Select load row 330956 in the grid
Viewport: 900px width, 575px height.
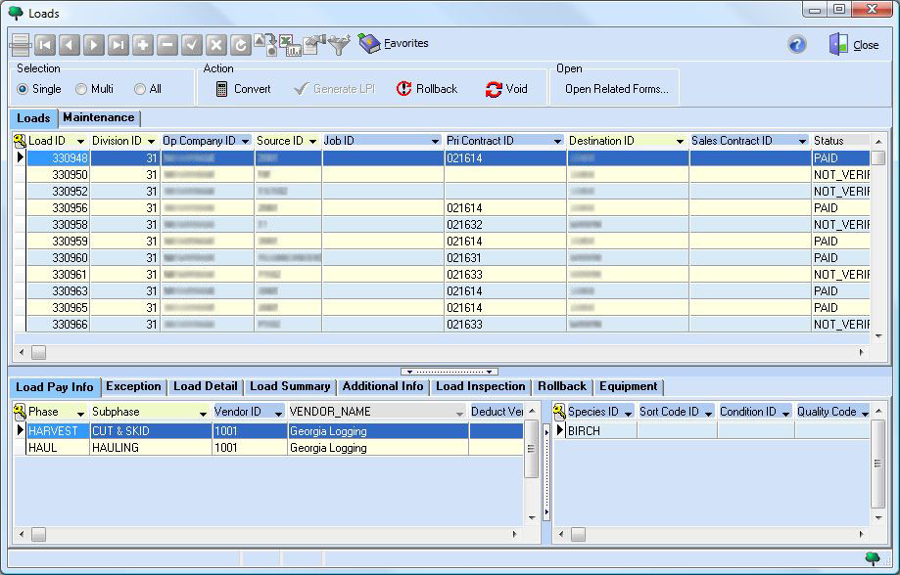[x=69, y=208]
